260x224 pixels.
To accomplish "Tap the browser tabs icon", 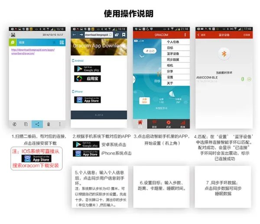I will tap(117, 35).
